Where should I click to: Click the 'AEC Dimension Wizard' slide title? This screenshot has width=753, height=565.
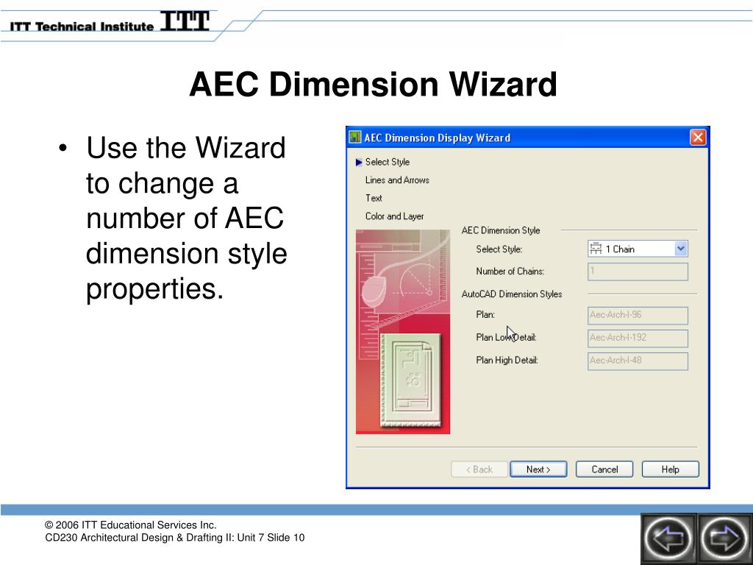pyautogui.click(x=373, y=84)
